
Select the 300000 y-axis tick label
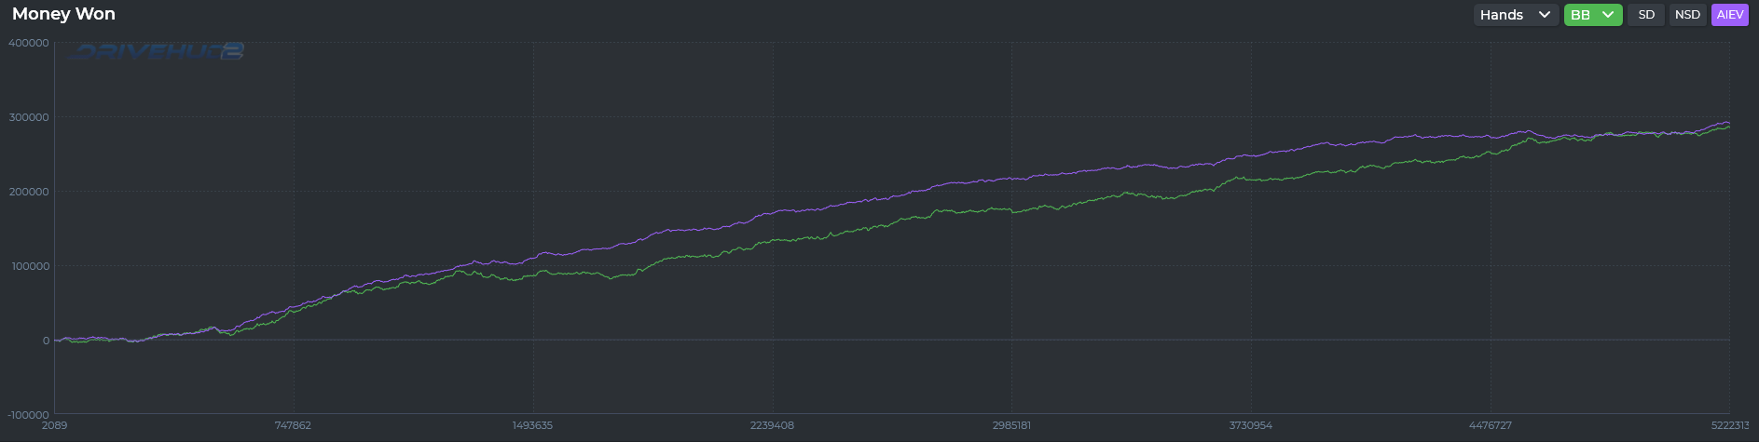pos(28,117)
